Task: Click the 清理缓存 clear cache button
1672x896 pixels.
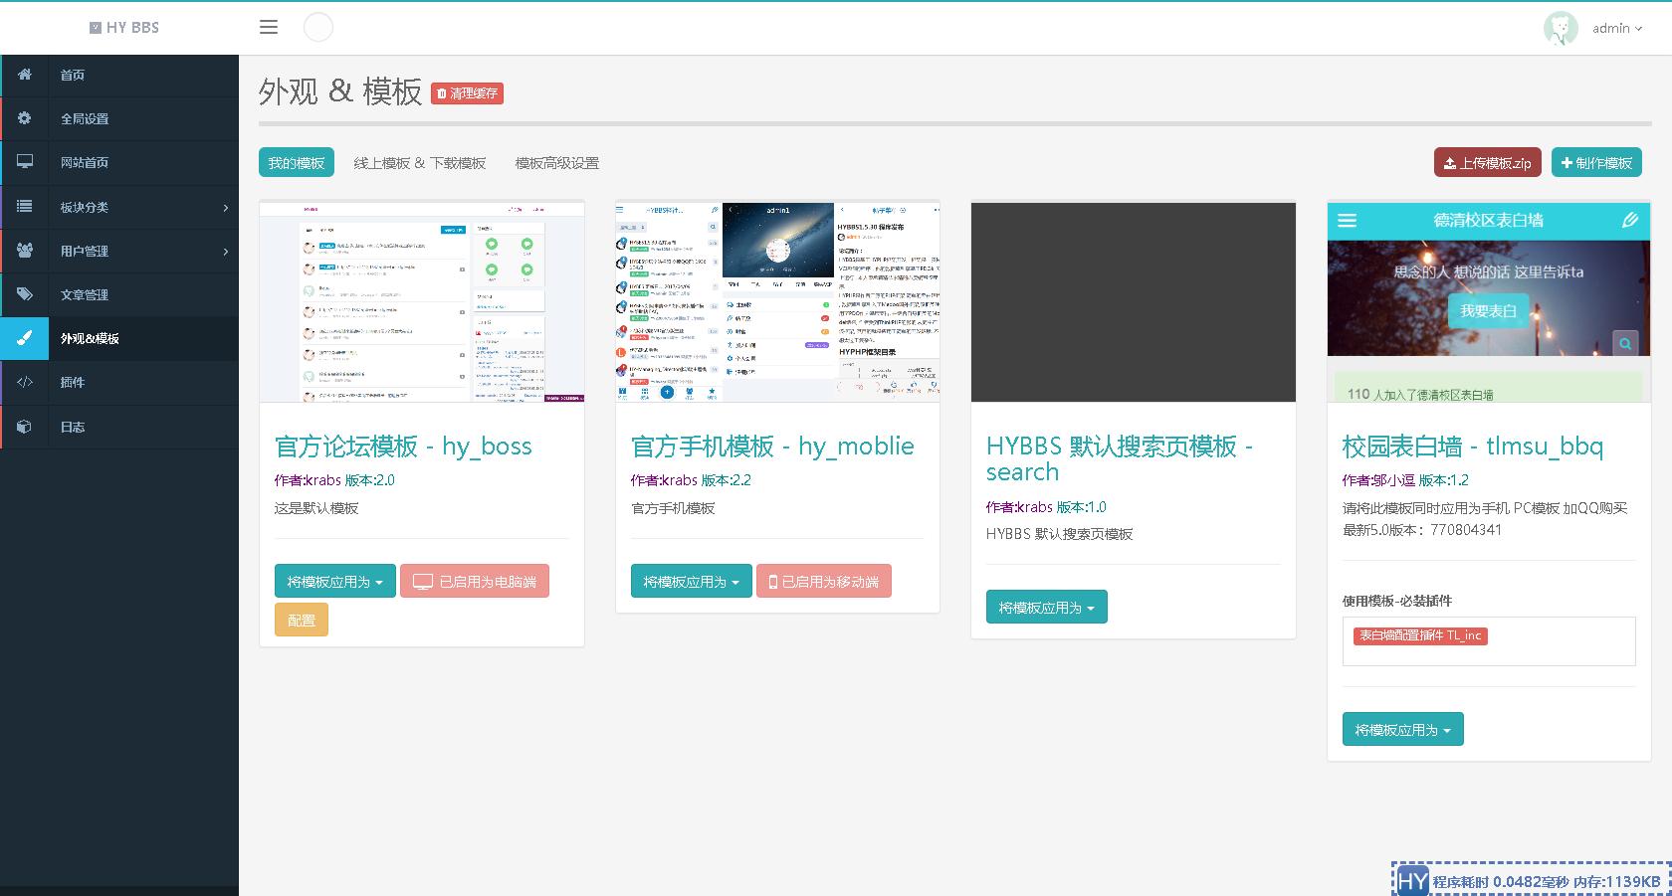Action: point(466,92)
